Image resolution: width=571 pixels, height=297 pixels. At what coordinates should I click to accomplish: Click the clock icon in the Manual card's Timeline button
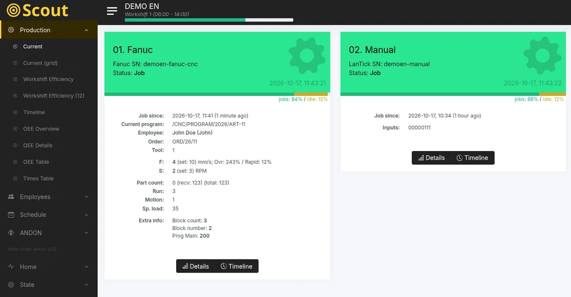(459, 158)
